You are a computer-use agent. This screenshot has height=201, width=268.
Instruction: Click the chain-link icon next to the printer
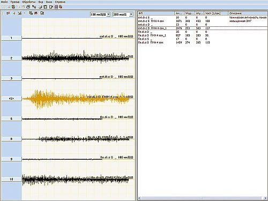pyautogui.click(x=34, y=7)
